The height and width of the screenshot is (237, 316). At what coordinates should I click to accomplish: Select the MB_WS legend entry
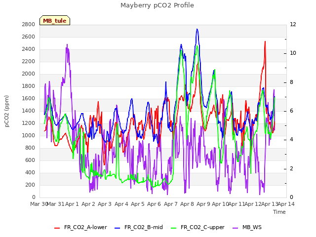tap(247, 227)
